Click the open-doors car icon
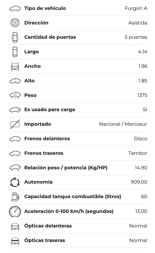This screenshot has width=155, height=253. click(15, 37)
